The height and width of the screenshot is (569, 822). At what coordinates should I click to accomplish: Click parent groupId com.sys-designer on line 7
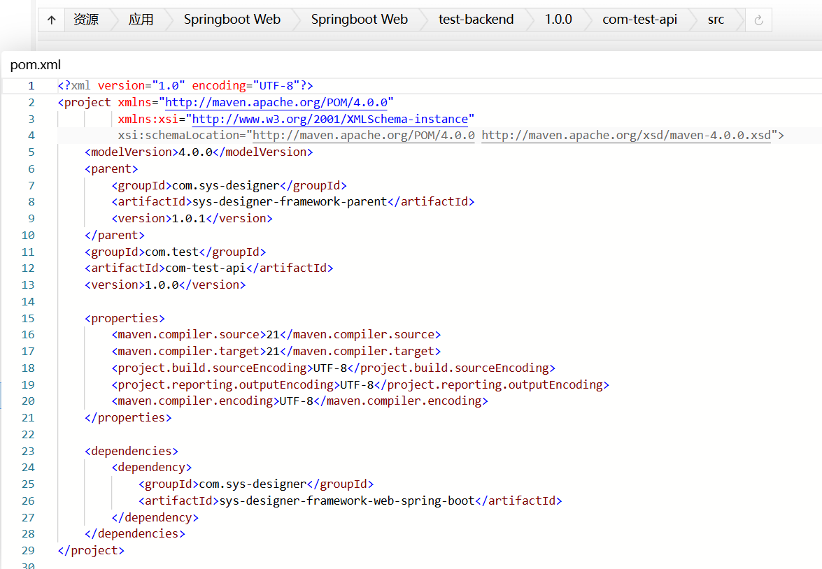pos(225,185)
